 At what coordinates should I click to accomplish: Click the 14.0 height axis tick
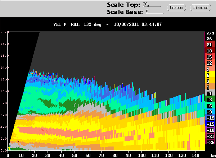tap(4, 68)
